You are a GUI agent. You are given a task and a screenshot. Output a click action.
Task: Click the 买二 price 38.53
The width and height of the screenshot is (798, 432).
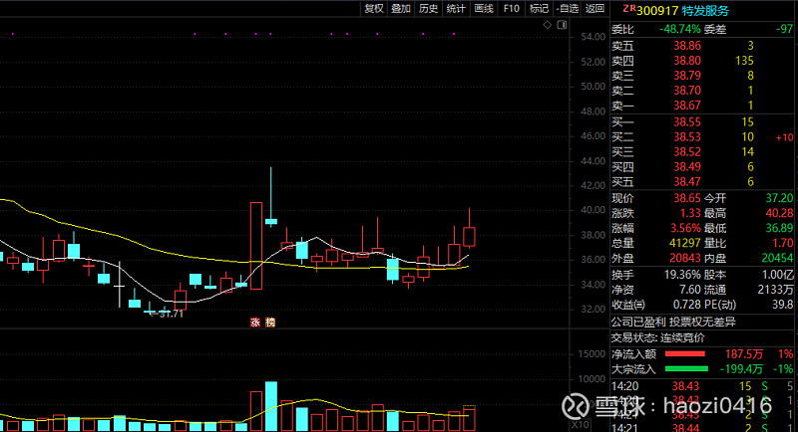687,137
